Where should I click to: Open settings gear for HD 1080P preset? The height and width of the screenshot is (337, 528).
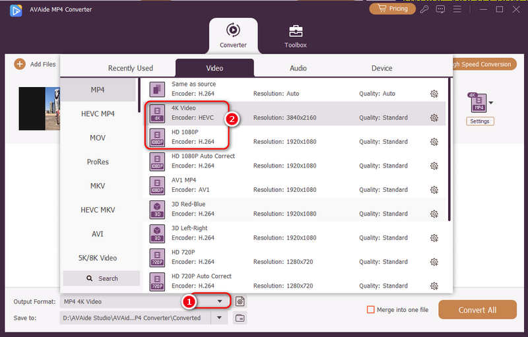[434, 142]
